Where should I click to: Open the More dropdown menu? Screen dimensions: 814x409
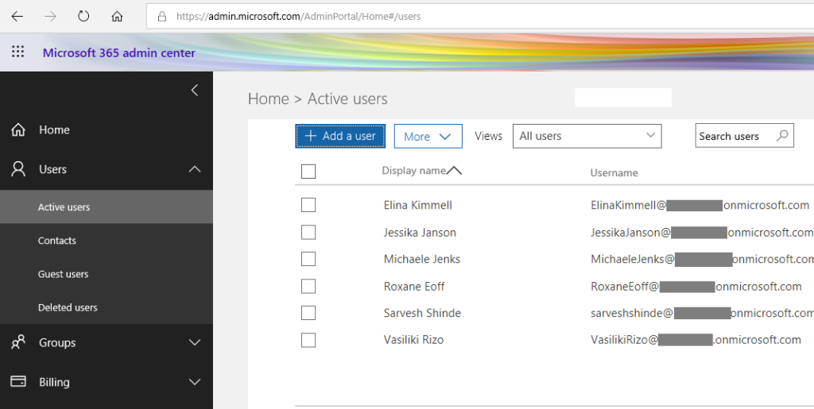click(428, 137)
